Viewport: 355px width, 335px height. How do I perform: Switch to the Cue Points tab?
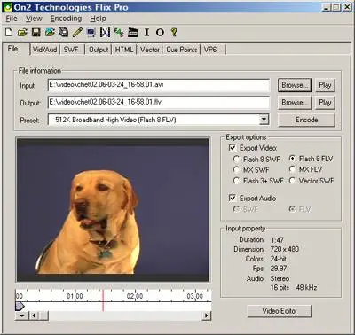click(x=182, y=50)
